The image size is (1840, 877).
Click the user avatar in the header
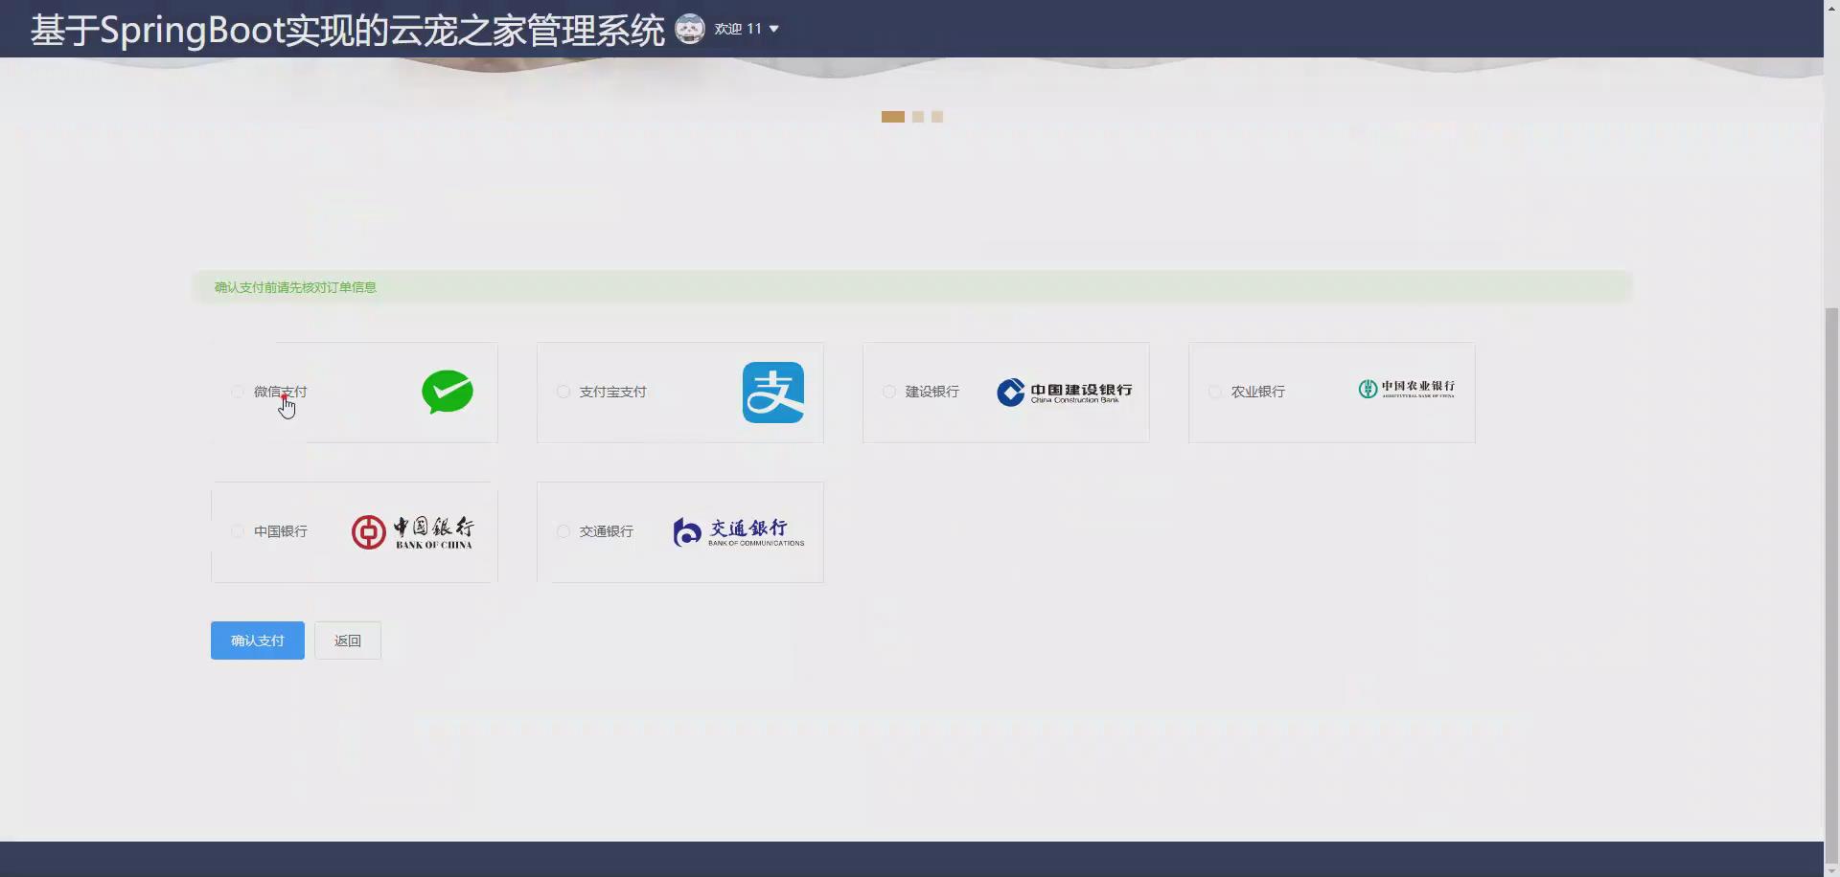690,29
